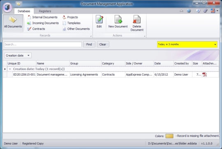222x149 pixels.
Task: Sort by Created by column header
Action: 183,64
